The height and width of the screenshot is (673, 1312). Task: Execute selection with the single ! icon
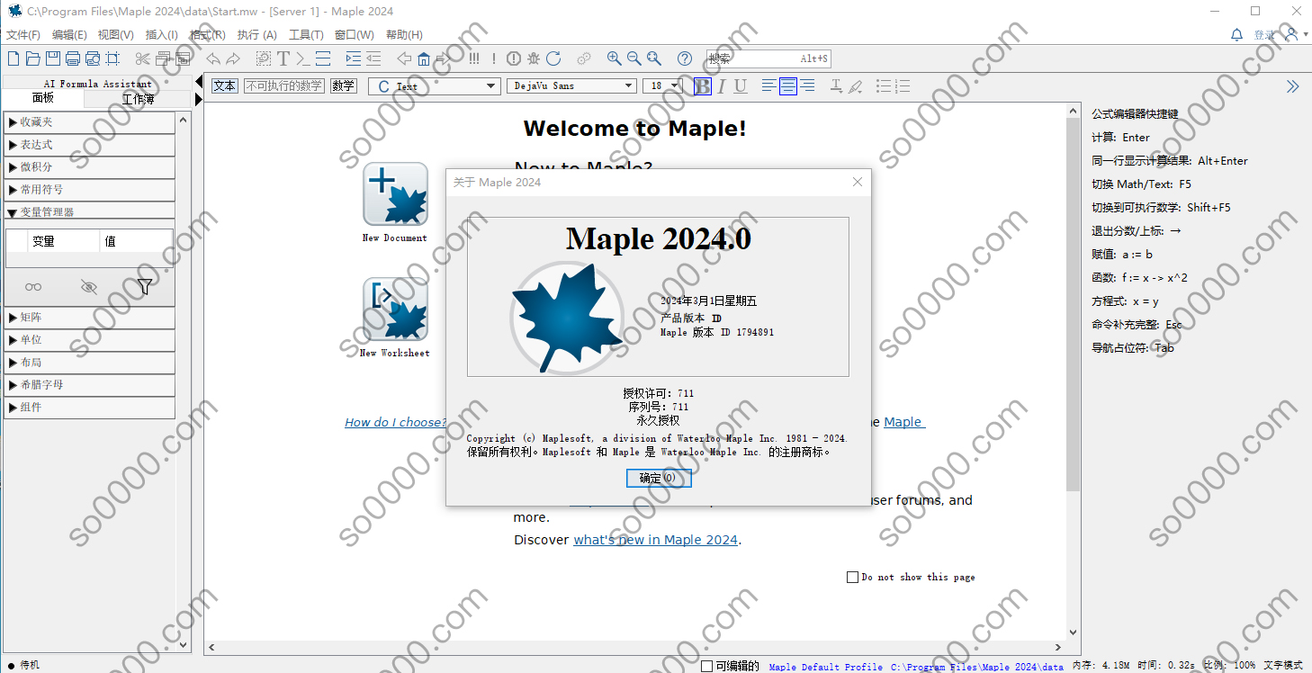point(494,58)
